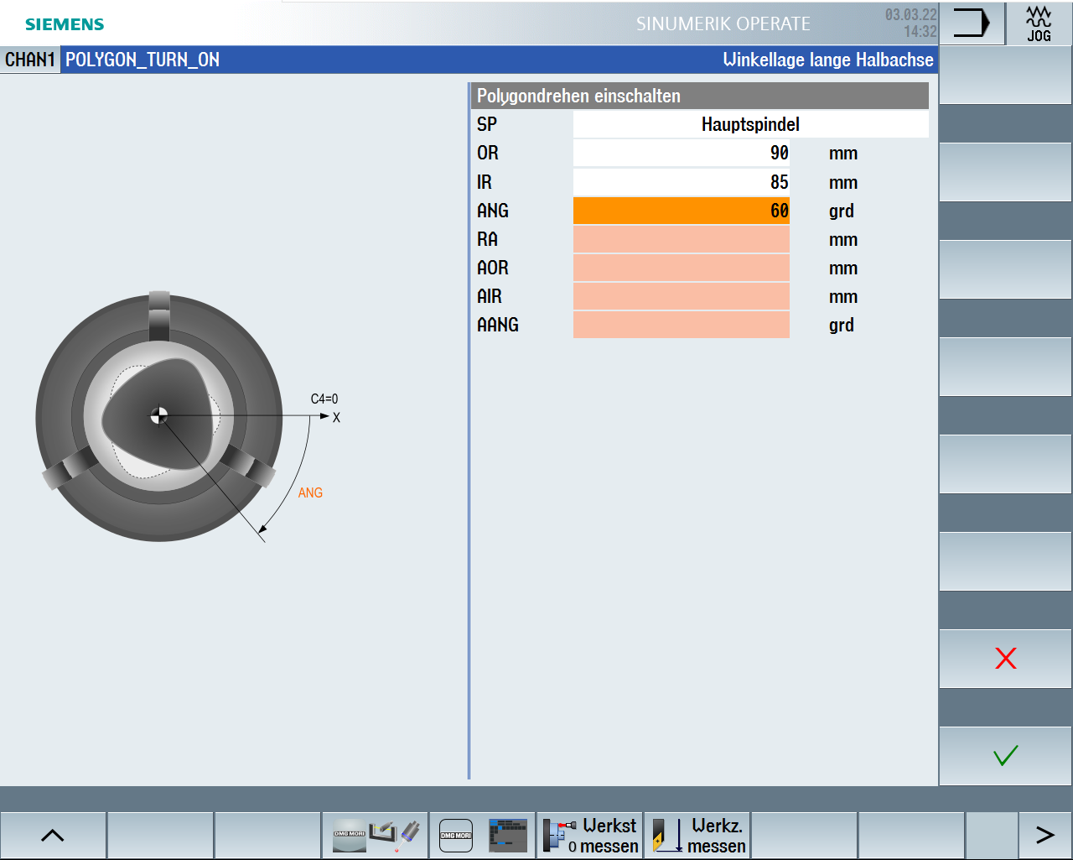Click the IR parameter label
The image size is (1073, 860).
point(485,182)
